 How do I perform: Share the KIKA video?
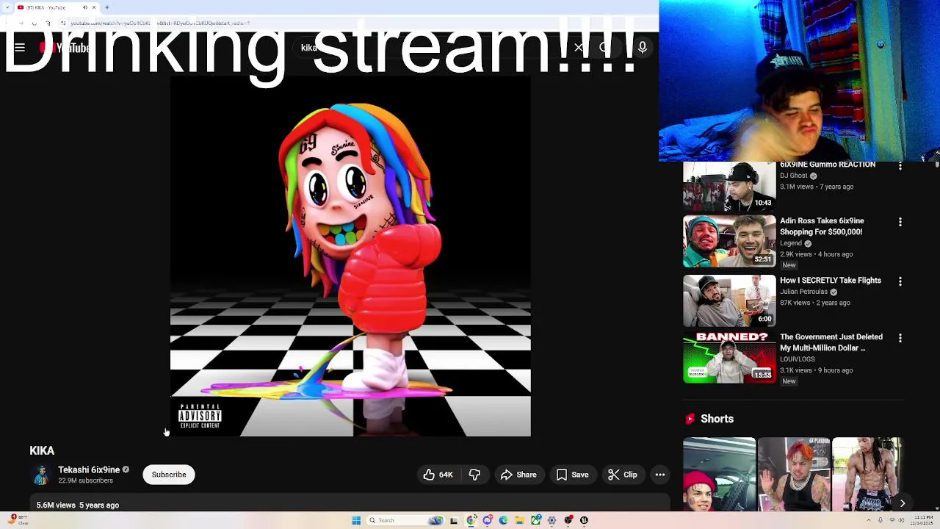519,475
